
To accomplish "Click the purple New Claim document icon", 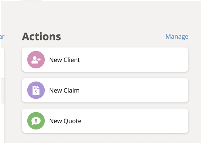I will pos(36,90).
